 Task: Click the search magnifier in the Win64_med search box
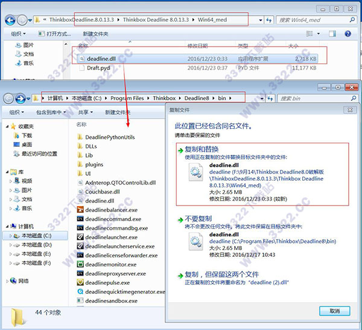[x=352, y=20]
